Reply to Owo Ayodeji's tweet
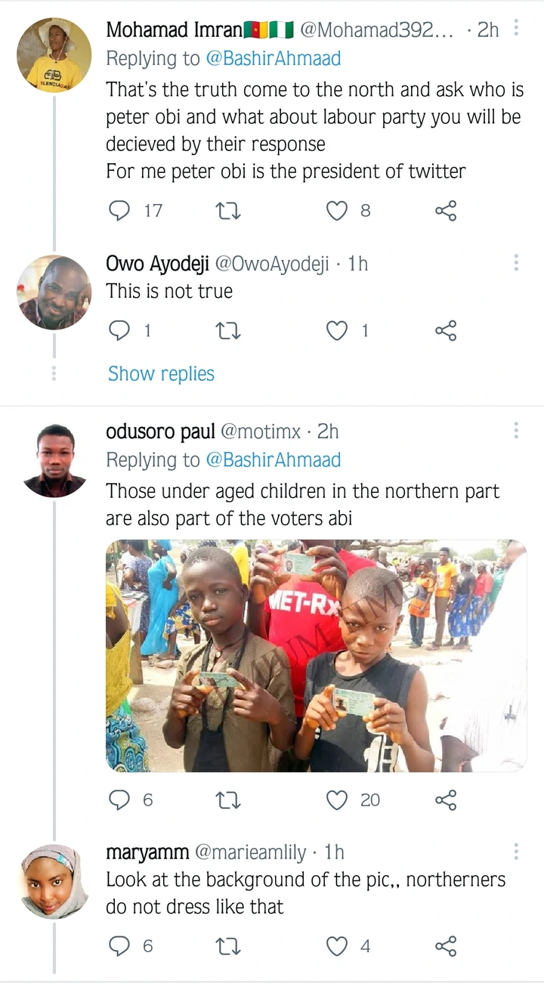The height and width of the screenshot is (996, 544). (x=119, y=330)
